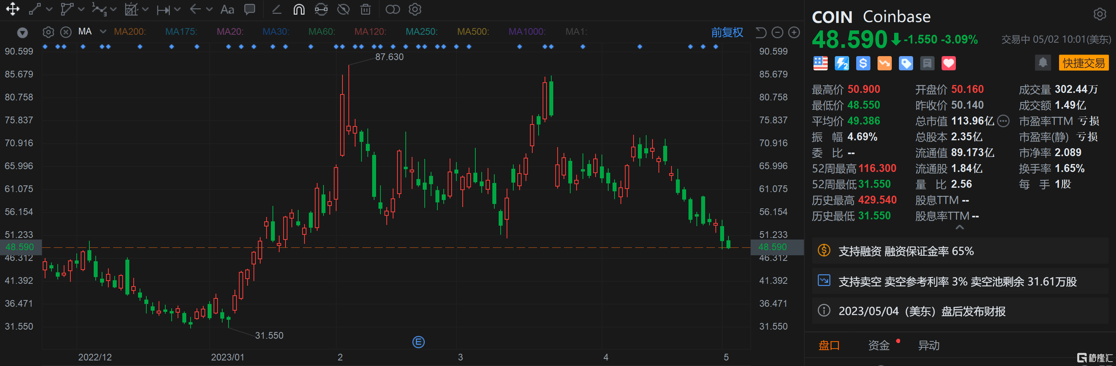Expand the polygon shape tool options
The width and height of the screenshot is (1116, 366).
(81, 9)
